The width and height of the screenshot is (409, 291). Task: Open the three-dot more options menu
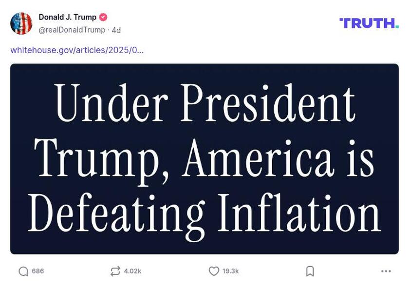coord(388,272)
